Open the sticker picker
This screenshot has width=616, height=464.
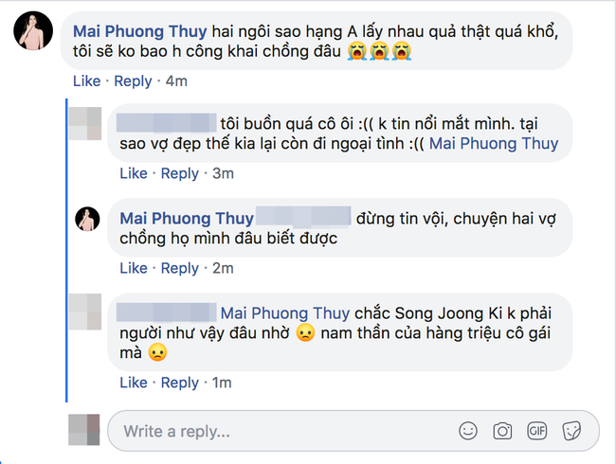pyautogui.click(x=571, y=431)
